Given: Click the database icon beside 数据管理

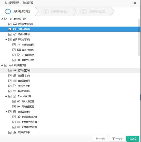Looking at the screenshot, I should point(15,112).
